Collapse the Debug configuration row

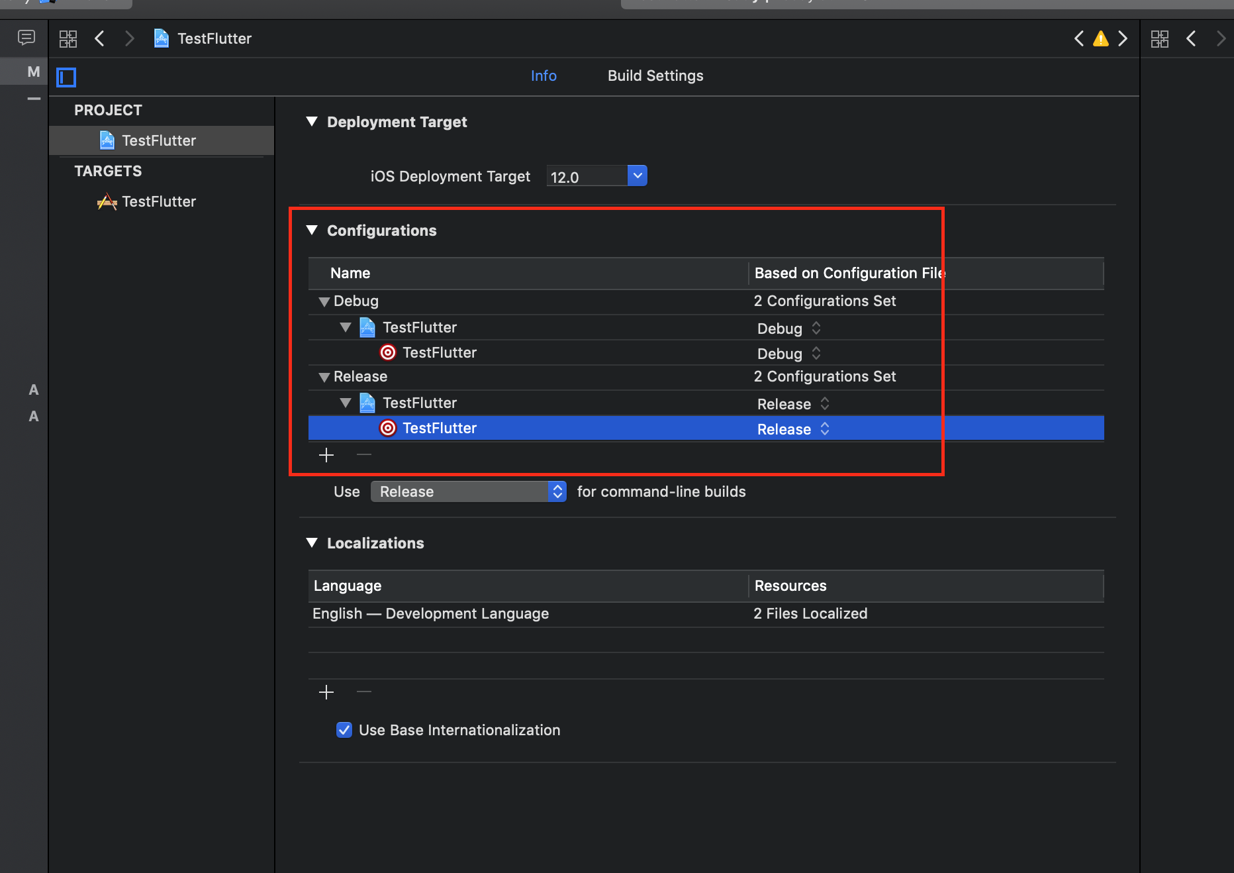coord(324,301)
